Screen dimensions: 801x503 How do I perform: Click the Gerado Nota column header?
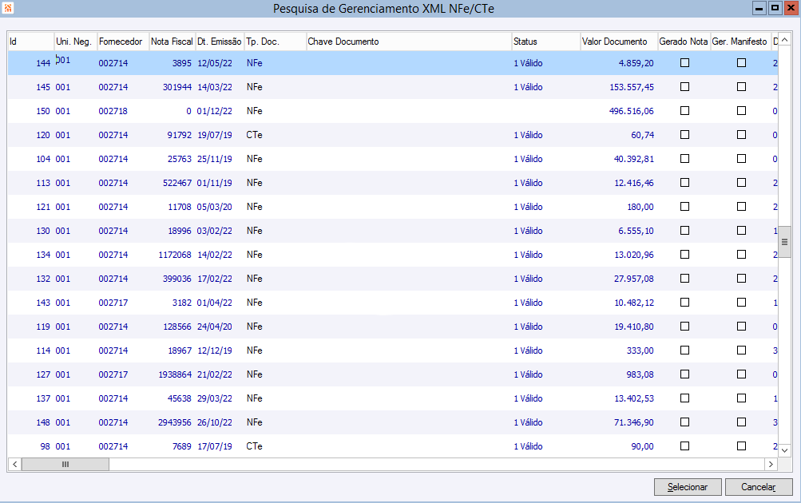(684, 42)
